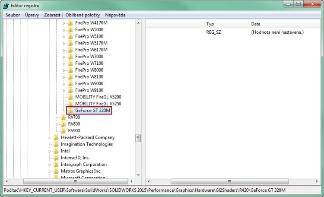
Task: Click the tree vertical scrollbar thumb
Action: pos(138,138)
